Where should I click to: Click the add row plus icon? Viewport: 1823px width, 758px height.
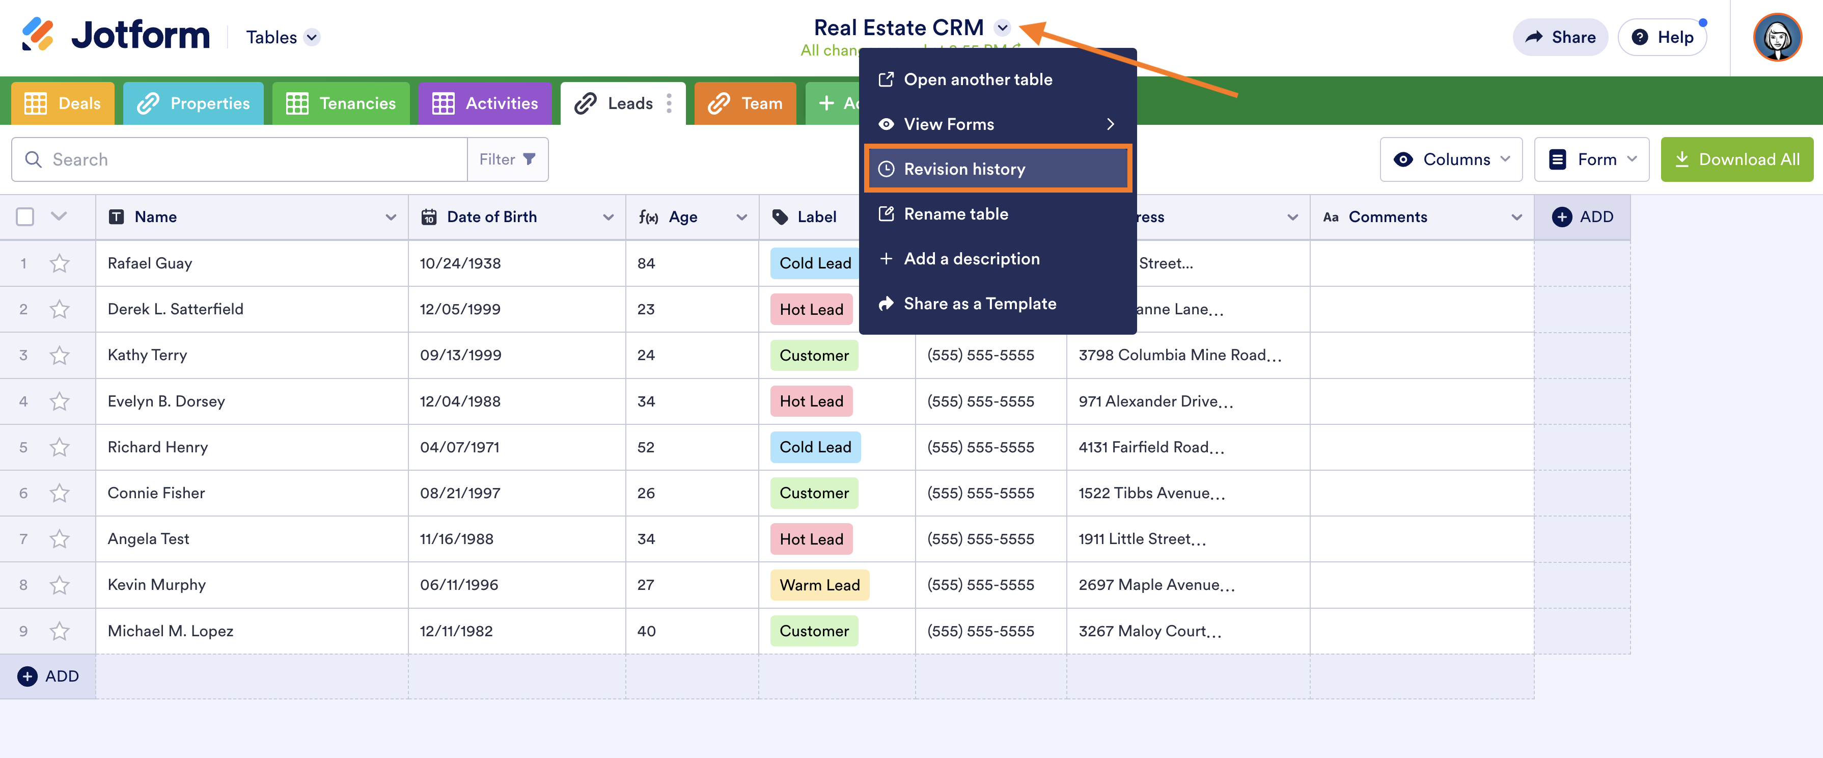click(x=27, y=676)
